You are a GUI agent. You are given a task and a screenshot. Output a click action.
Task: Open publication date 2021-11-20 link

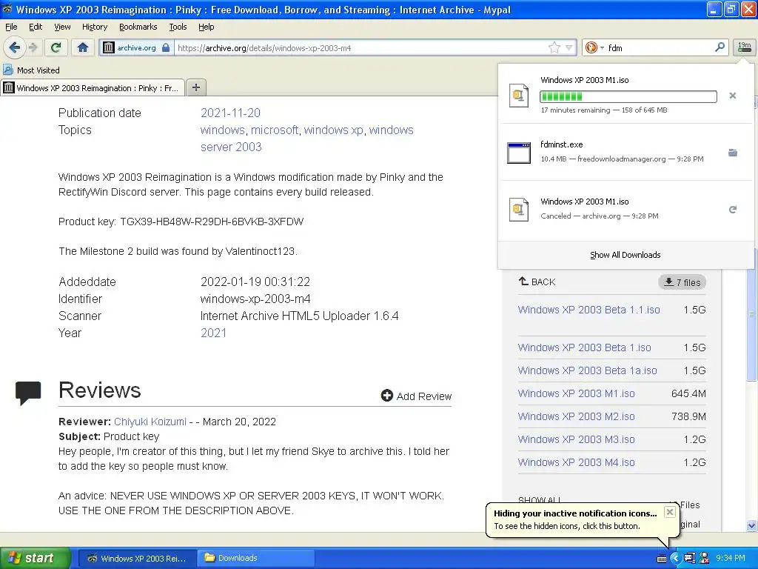(231, 113)
